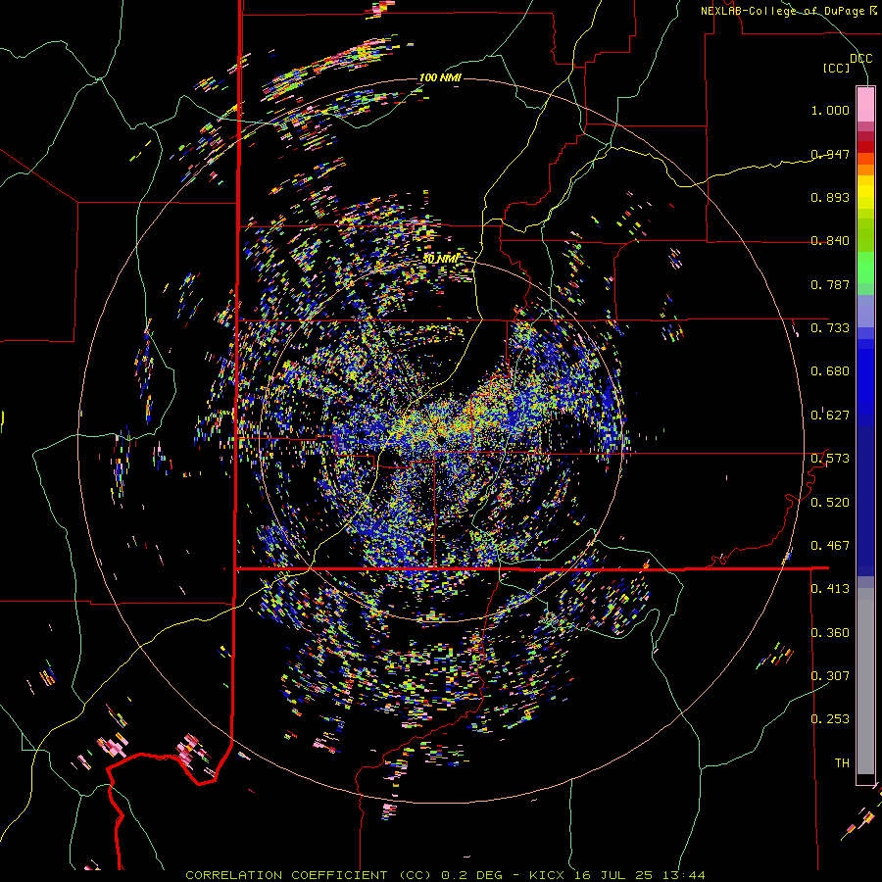This screenshot has height=882, width=882.
Task: Select the 0.680 scale value
Action: [x=830, y=371]
